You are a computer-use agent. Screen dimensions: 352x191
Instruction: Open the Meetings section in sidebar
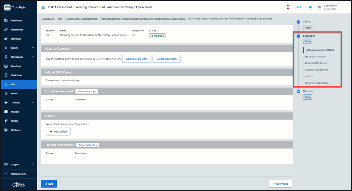point(16,66)
